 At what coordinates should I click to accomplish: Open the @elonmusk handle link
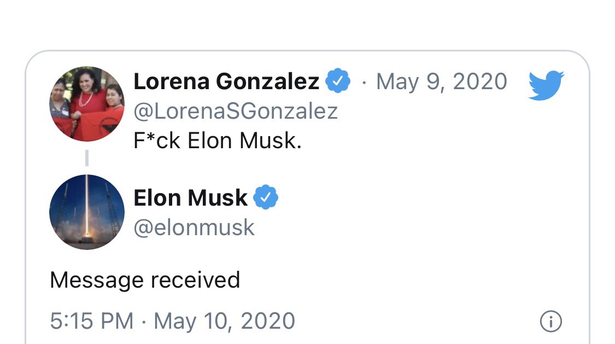tap(194, 227)
